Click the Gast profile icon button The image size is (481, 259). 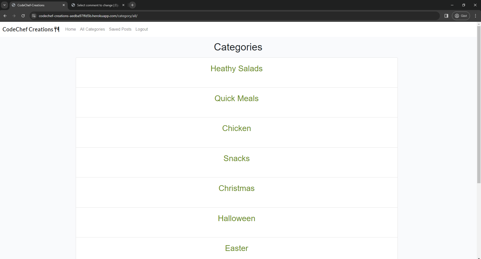coord(461,16)
